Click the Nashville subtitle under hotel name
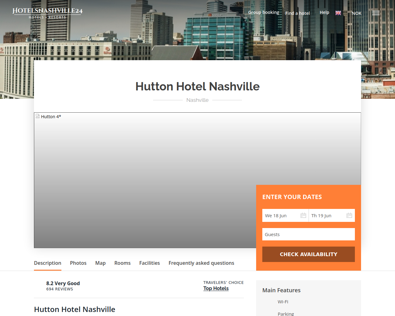 (197, 100)
